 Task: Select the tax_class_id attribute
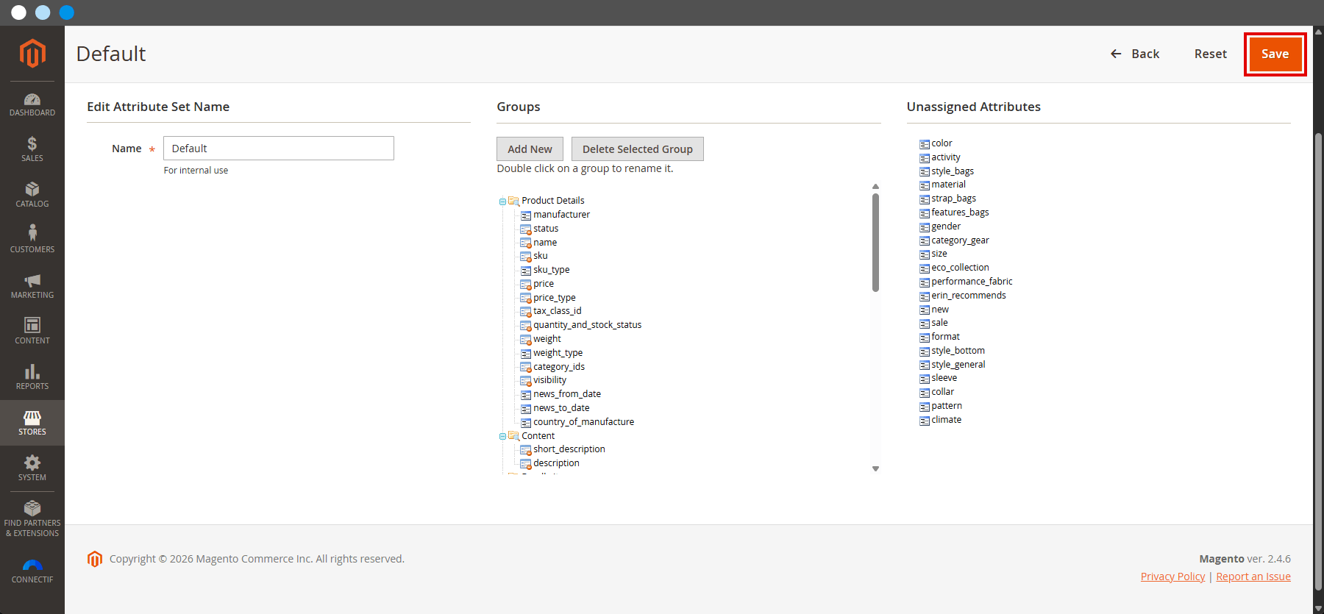coord(558,311)
